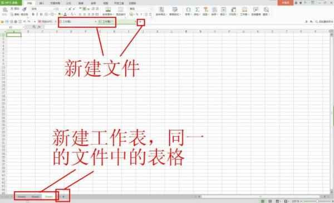Click the Save icon in quick toolbar
This screenshot has width=334, height=203.
pos(7,22)
